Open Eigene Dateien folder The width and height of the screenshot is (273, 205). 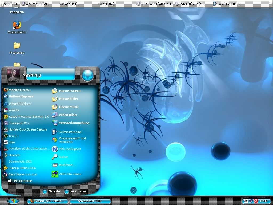[70, 91]
